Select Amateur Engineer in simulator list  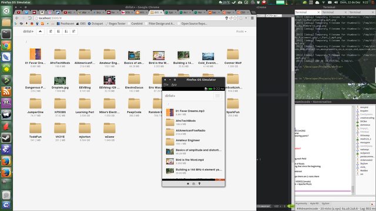pyautogui.click(x=193, y=142)
